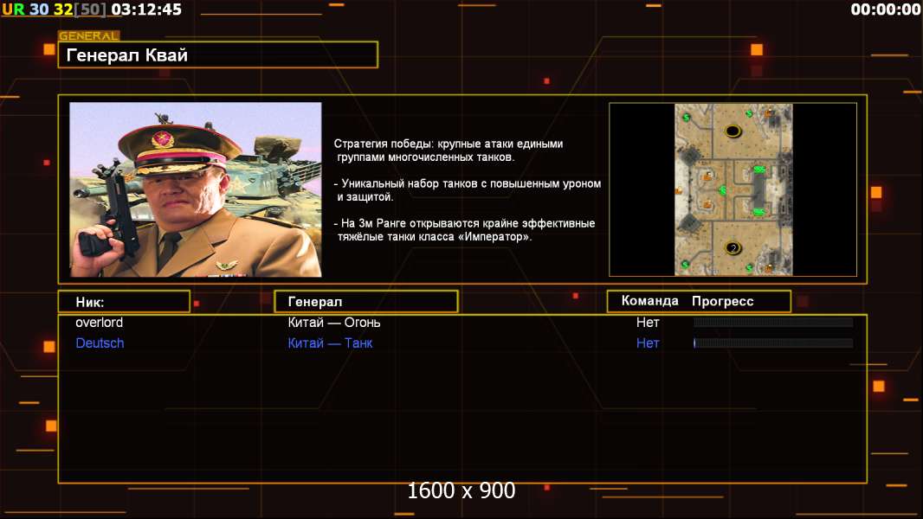Viewport: 923px width, 519px height.
Task: Click the 'Прогресс' column header
Action: pos(722,301)
